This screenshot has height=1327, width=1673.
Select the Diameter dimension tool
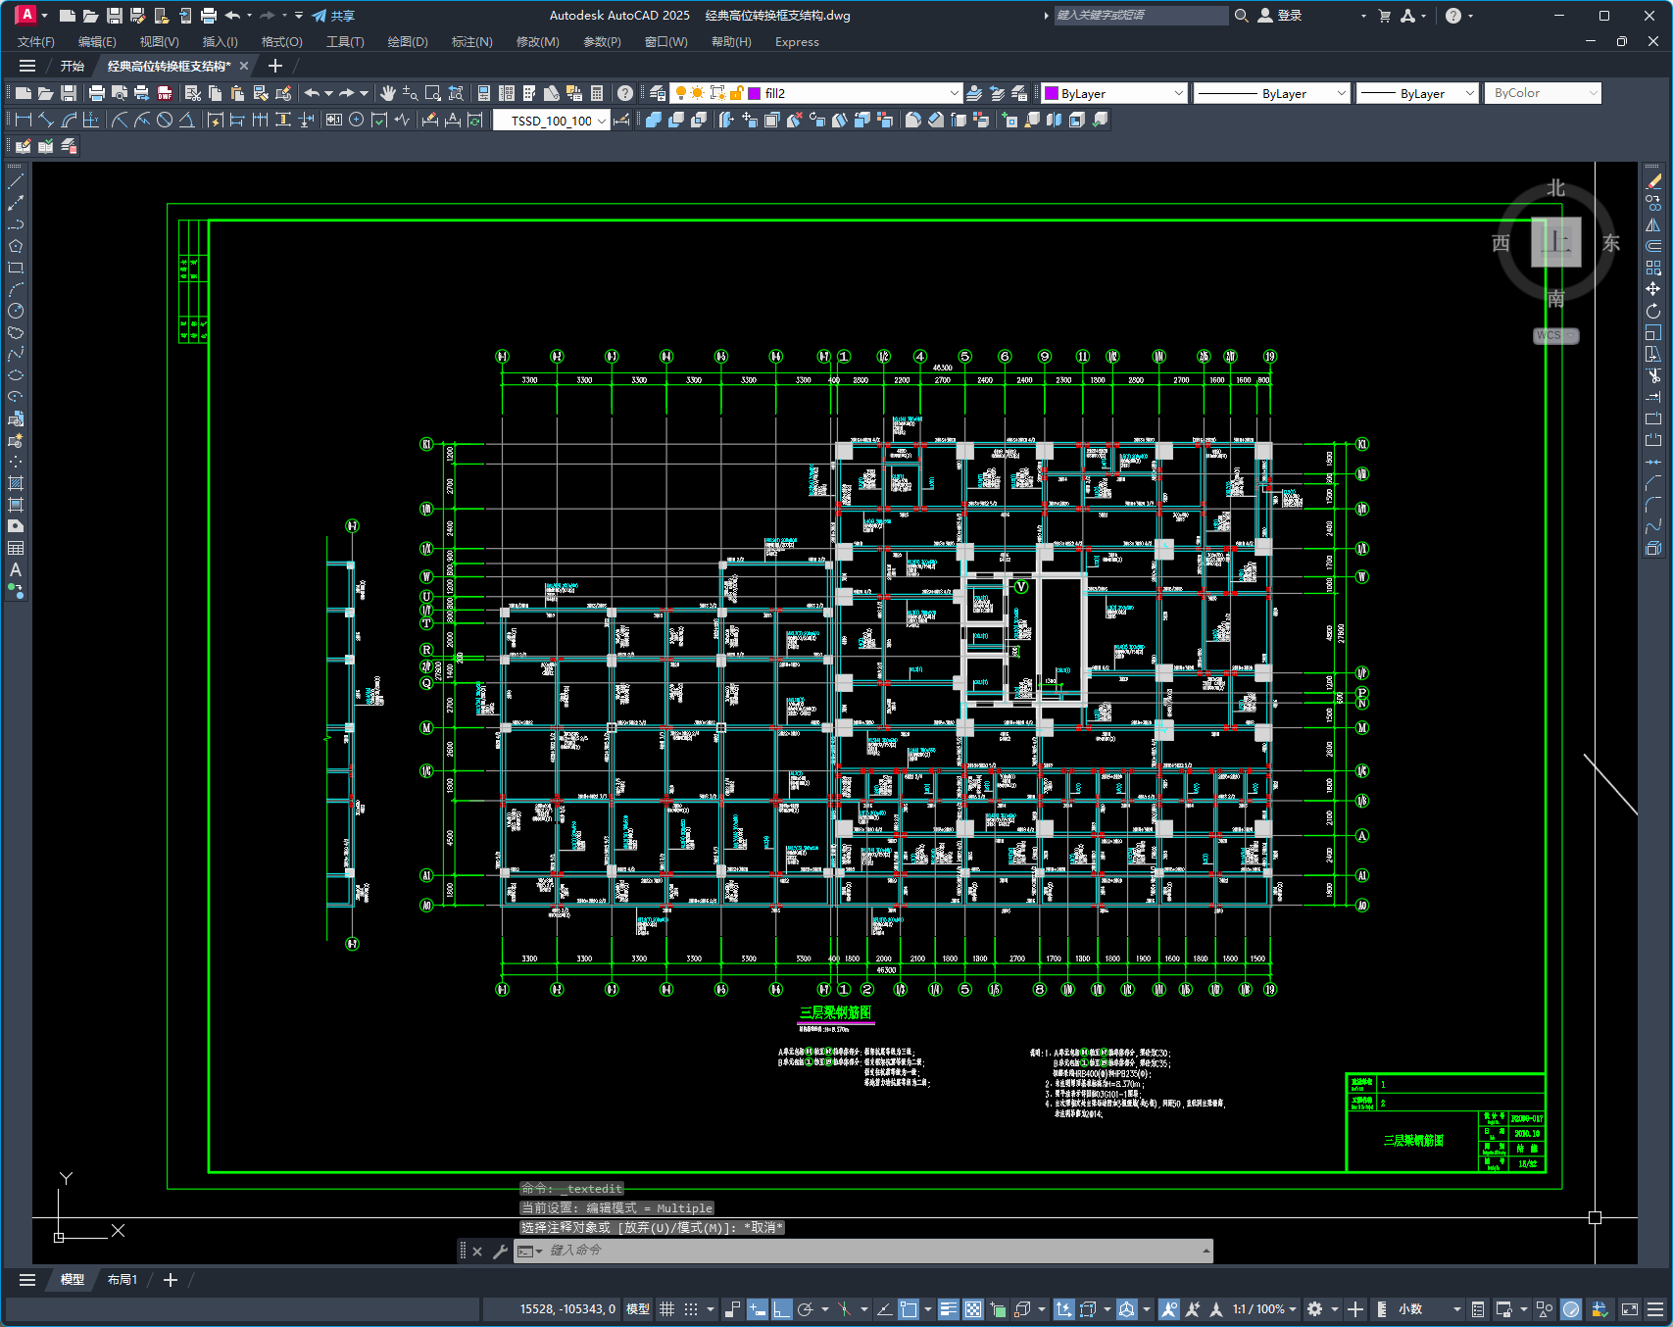pyautogui.click(x=165, y=120)
